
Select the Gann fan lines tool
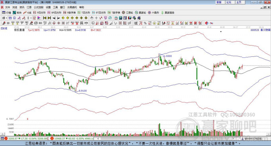[97, 23]
